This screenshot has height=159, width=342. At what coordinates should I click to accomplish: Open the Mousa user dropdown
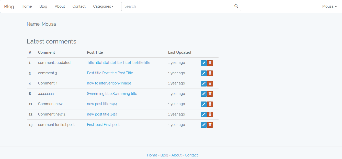329,6
